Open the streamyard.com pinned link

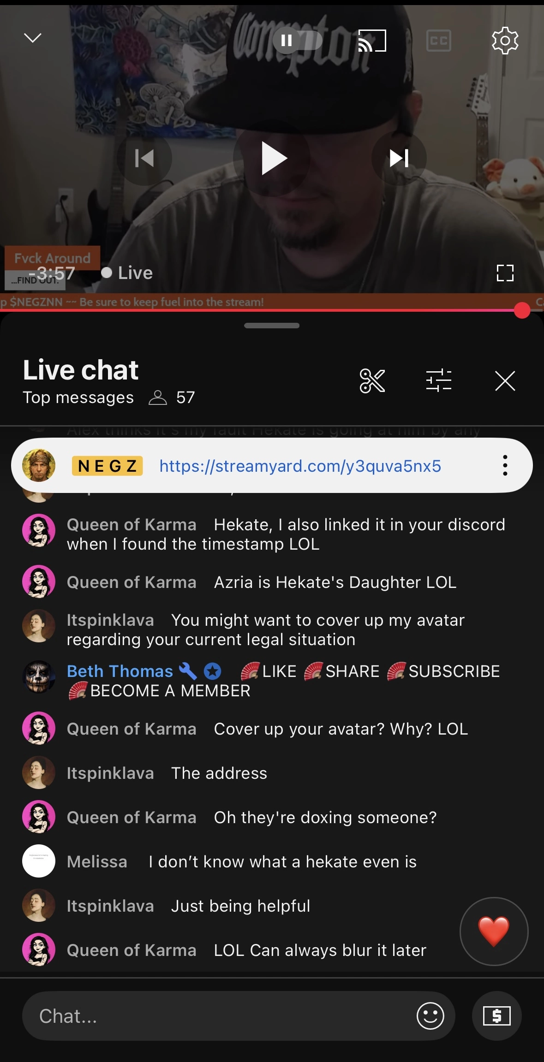click(x=300, y=466)
